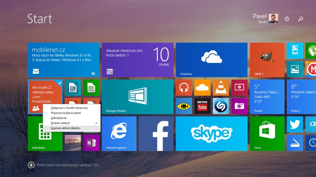The height and width of the screenshot is (177, 316).
Task: Open the Store tile
Action: (267, 134)
